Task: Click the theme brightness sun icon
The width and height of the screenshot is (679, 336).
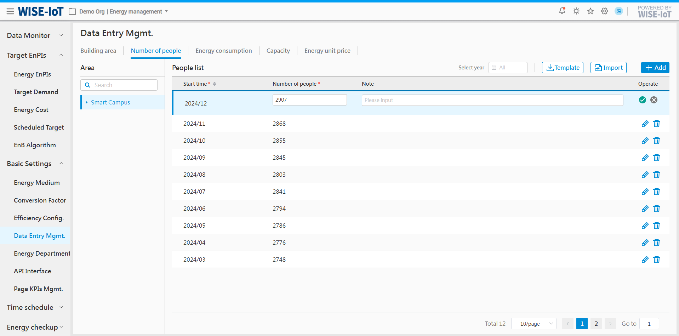Action: [x=576, y=11]
